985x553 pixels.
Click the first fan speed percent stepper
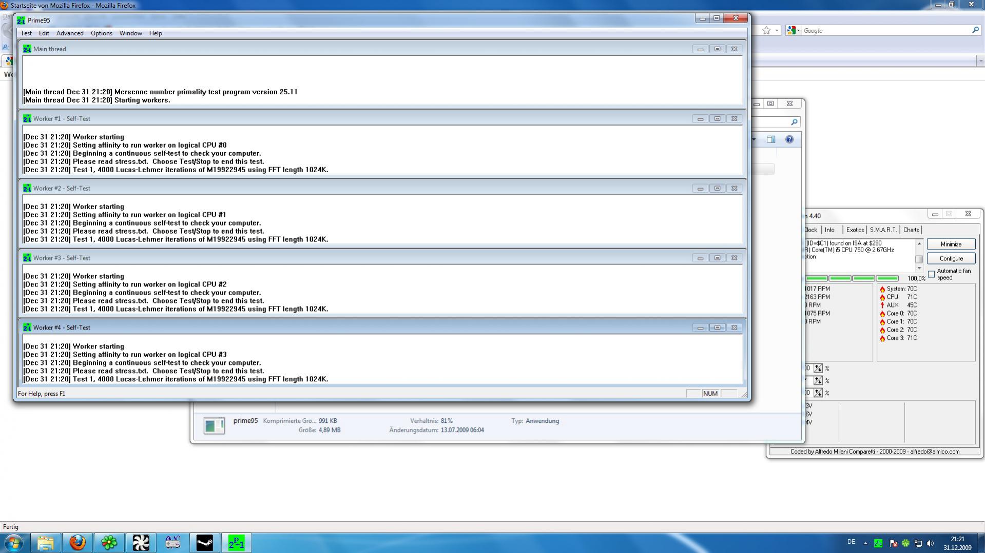click(x=818, y=368)
